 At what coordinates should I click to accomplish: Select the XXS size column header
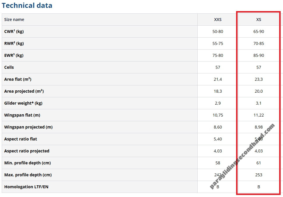click(x=218, y=20)
